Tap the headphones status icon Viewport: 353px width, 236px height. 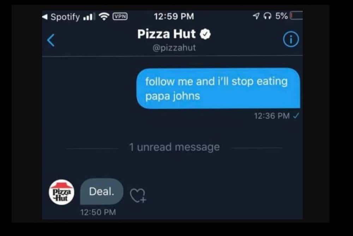tap(267, 16)
